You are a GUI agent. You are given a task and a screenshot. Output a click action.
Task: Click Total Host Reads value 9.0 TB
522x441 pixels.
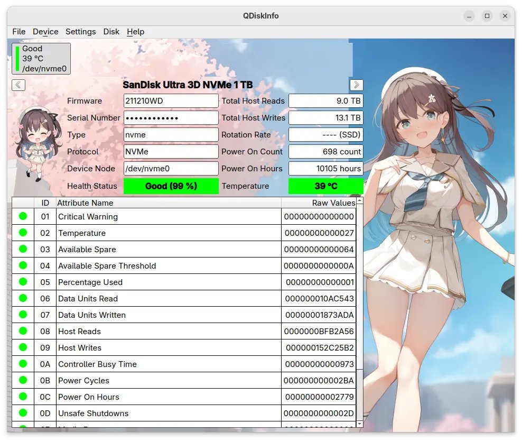point(325,100)
